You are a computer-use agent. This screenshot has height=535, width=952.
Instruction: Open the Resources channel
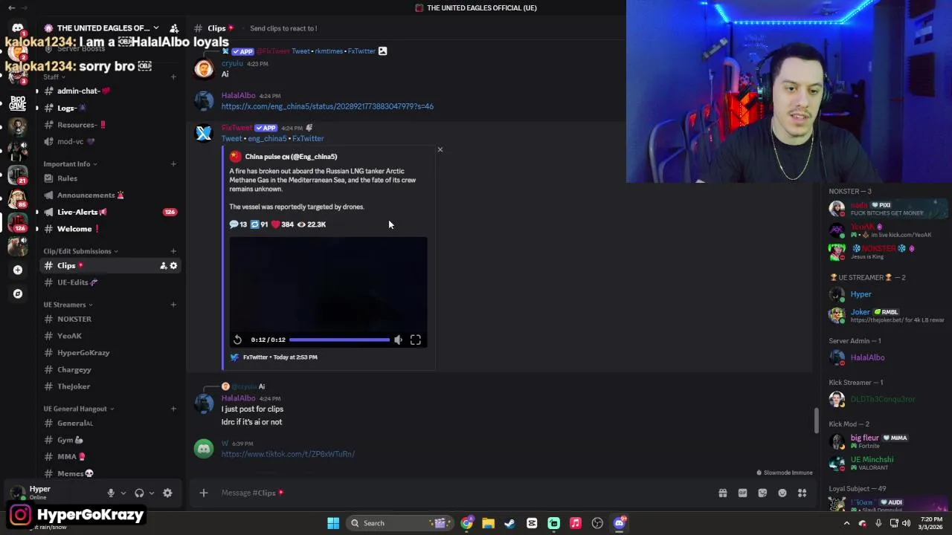coord(110,125)
